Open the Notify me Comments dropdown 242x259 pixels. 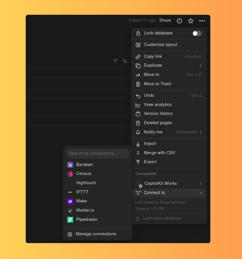coord(189,132)
